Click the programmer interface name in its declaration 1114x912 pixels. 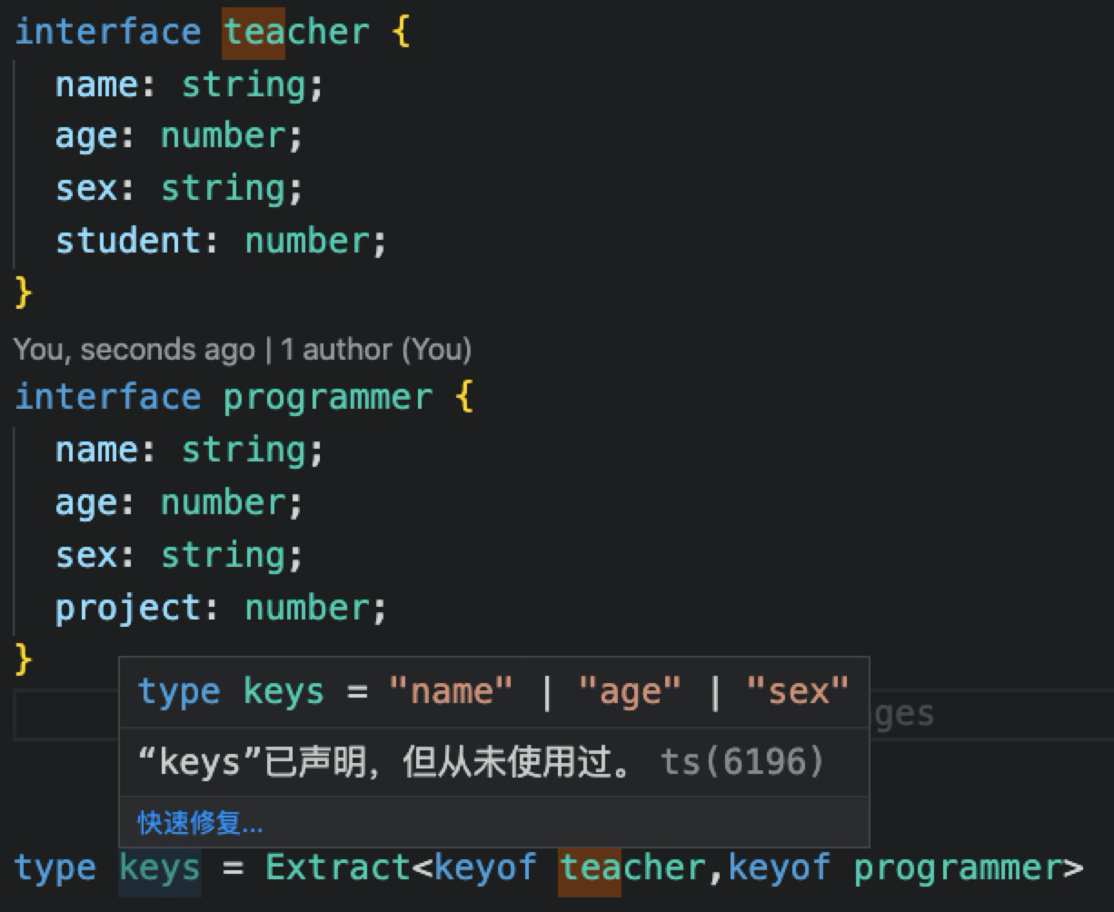327,398
